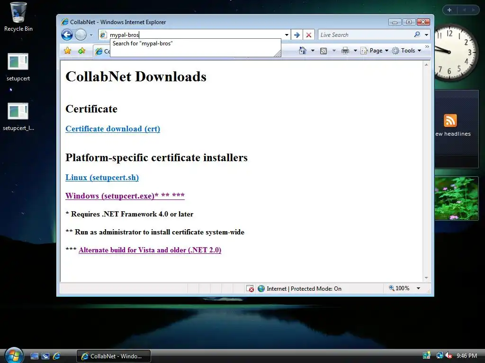485x363 pixels.
Task: Click the '* Requires .NET Framework 4.0 or later' note
Action: tap(129, 214)
